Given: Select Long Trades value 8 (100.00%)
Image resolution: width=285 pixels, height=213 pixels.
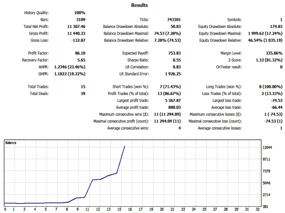Looking at the screenshot, I should click(271, 87).
